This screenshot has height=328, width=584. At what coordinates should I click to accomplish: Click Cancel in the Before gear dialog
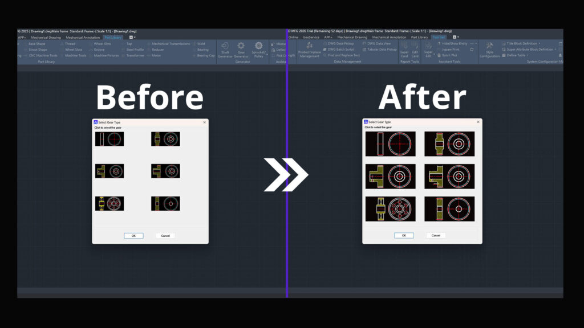click(165, 235)
